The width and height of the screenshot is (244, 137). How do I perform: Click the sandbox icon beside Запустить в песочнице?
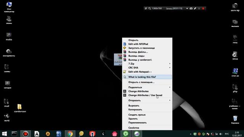125,48
